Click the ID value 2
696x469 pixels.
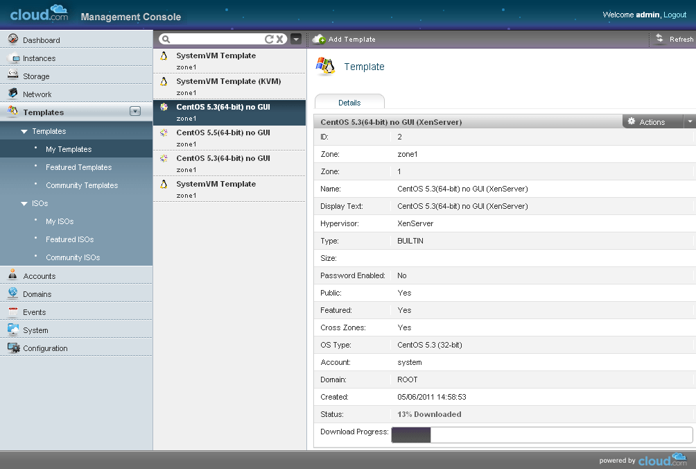(399, 137)
